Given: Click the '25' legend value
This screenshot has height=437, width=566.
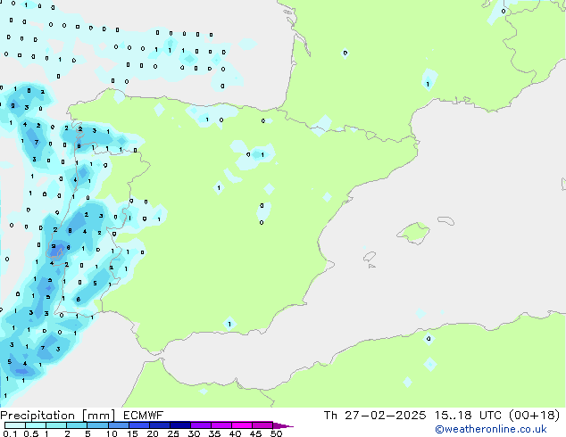Looking at the screenshot, I should click(x=173, y=433).
